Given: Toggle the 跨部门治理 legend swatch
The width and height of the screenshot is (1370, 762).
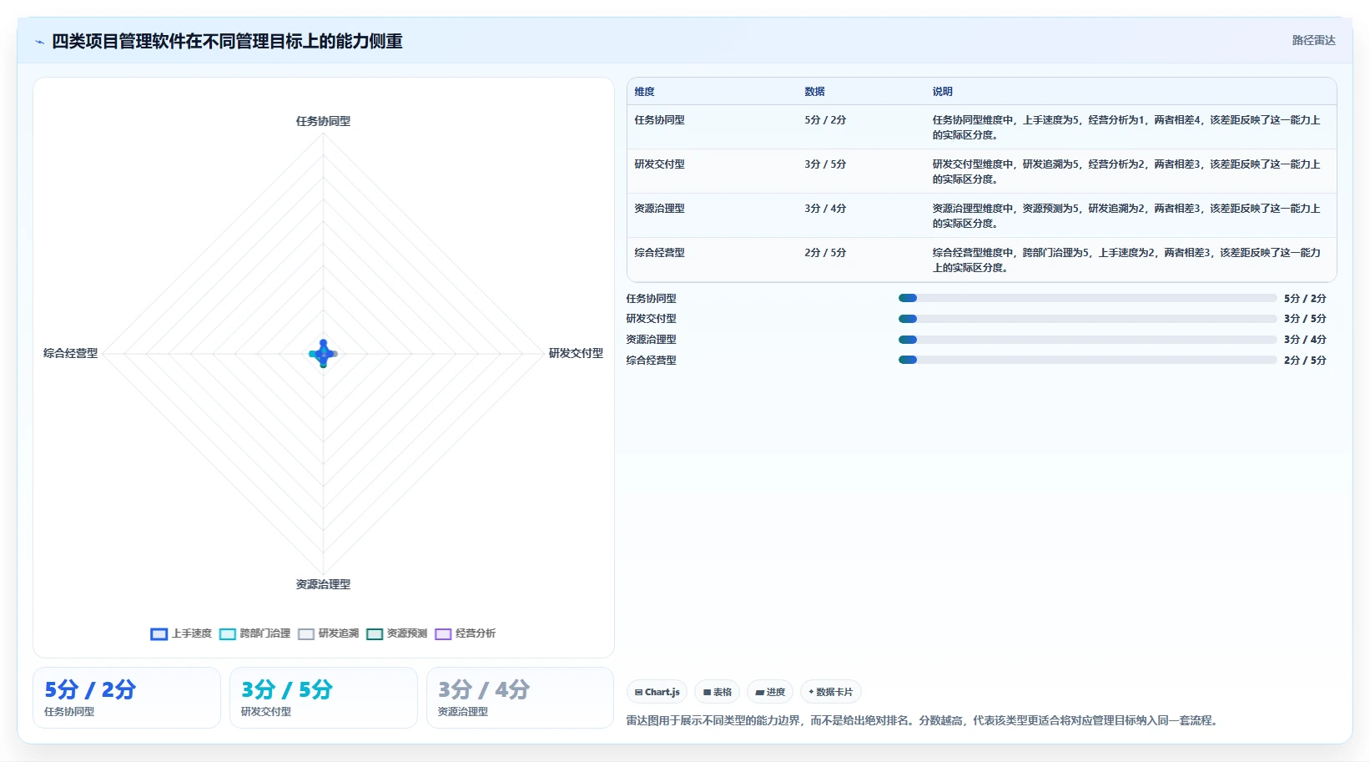Looking at the screenshot, I should [x=228, y=634].
